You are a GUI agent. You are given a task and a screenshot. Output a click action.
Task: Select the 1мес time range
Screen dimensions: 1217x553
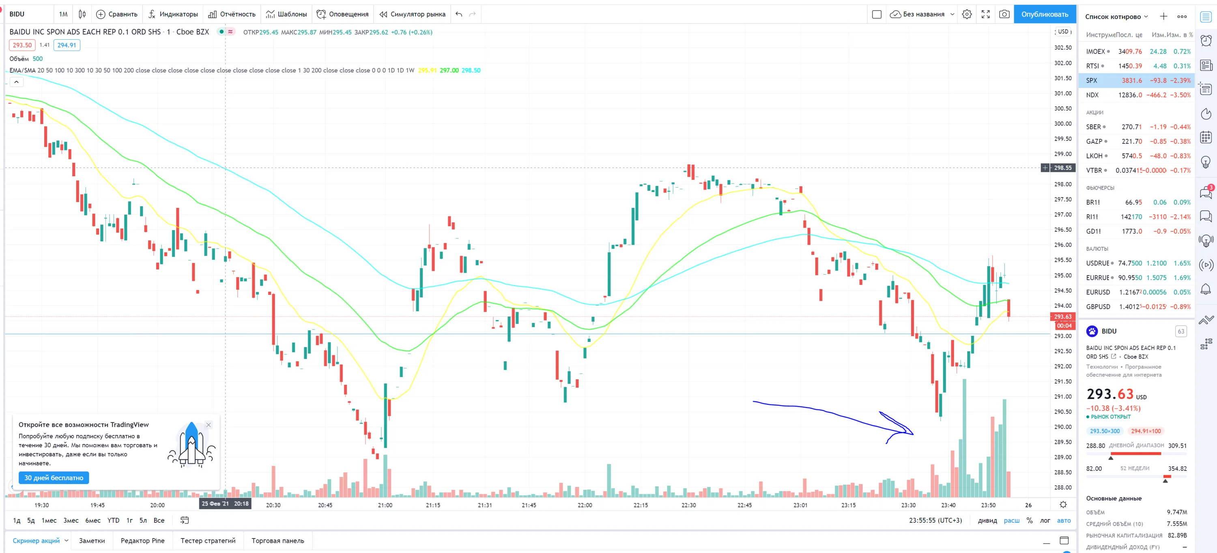[49, 521]
